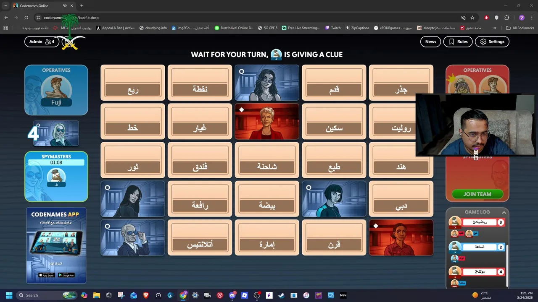
Task: Select the word card خط
Action: click(x=133, y=122)
